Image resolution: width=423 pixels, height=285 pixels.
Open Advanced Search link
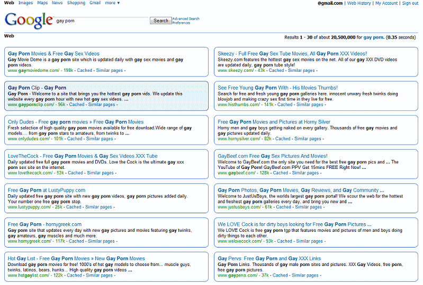[186, 18]
